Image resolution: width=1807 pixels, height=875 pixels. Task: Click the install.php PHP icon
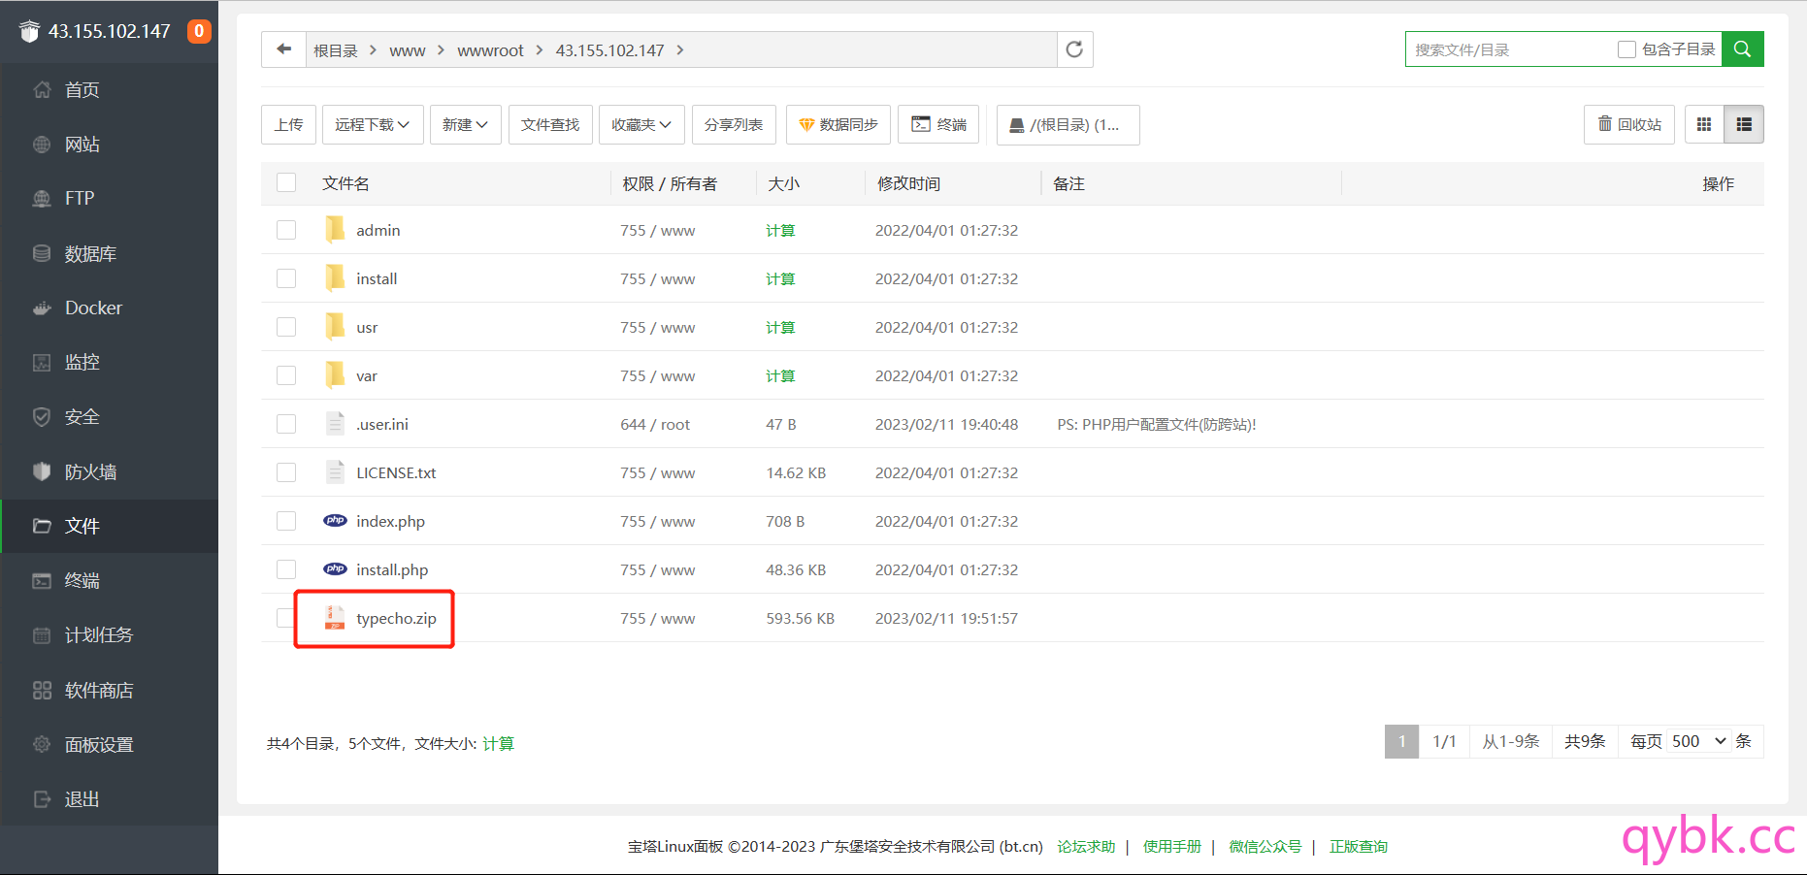click(335, 568)
